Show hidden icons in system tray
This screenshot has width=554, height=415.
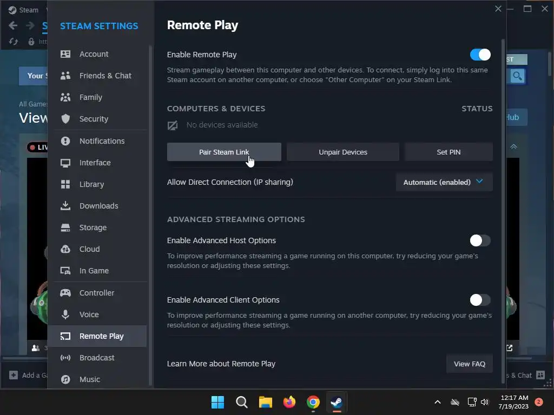437,402
